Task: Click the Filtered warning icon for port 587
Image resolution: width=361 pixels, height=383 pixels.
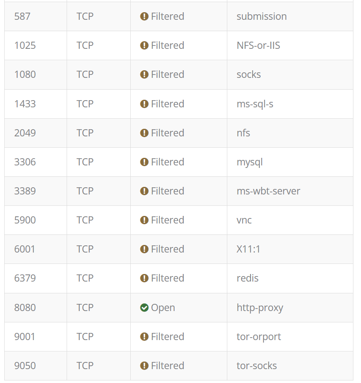Action: point(144,16)
